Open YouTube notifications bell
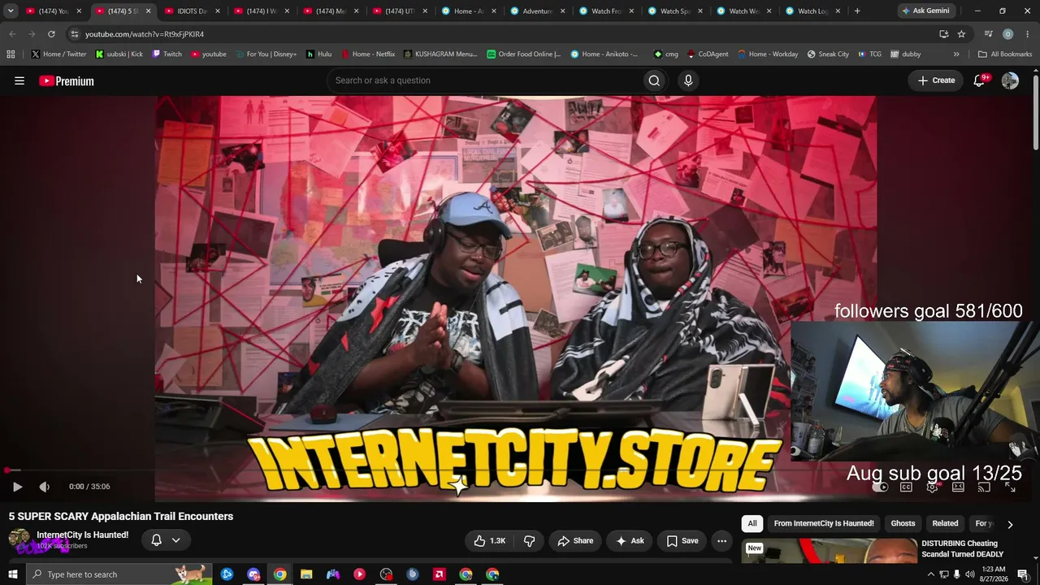 click(x=980, y=80)
